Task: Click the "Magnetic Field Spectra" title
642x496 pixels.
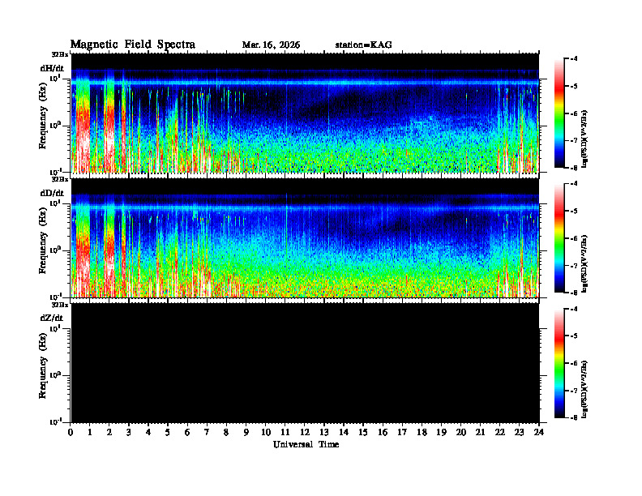Action: 133,45
